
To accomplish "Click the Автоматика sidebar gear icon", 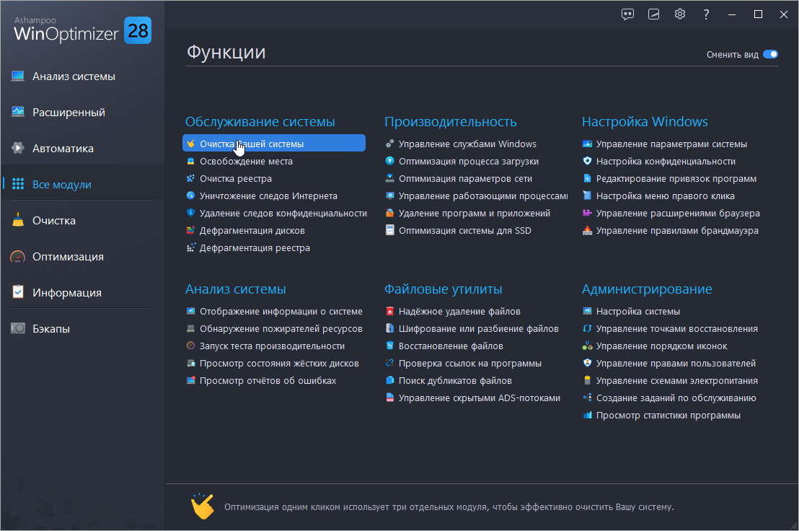I will [18, 148].
